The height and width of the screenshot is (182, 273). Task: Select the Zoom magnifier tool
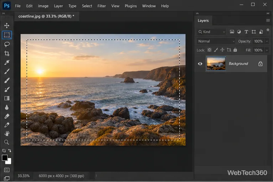tap(7, 142)
